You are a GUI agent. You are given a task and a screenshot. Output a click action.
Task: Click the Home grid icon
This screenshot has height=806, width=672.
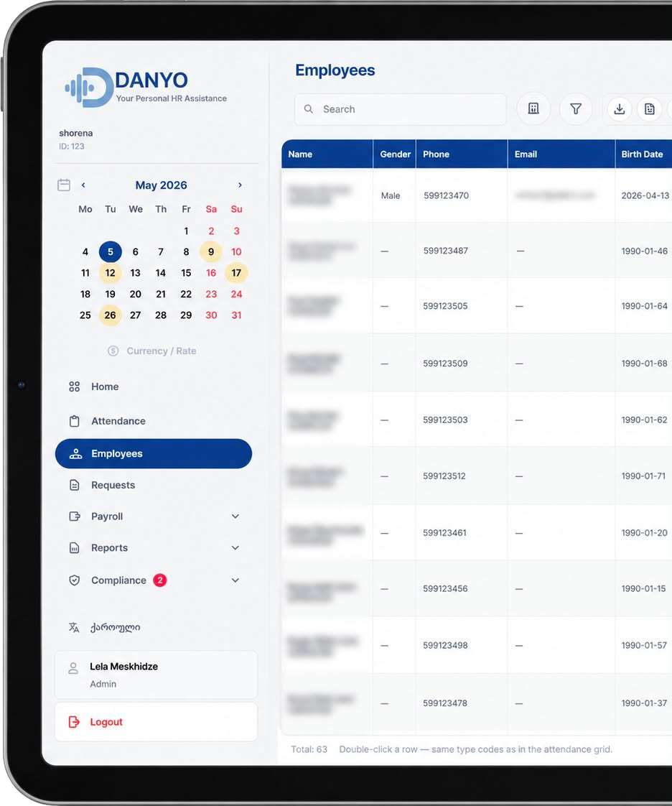click(75, 386)
